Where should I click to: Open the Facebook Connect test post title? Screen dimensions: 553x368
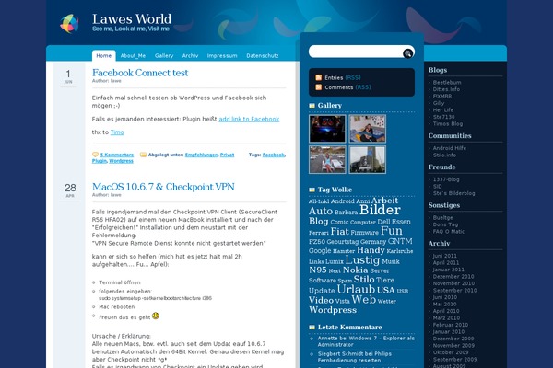click(140, 73)
